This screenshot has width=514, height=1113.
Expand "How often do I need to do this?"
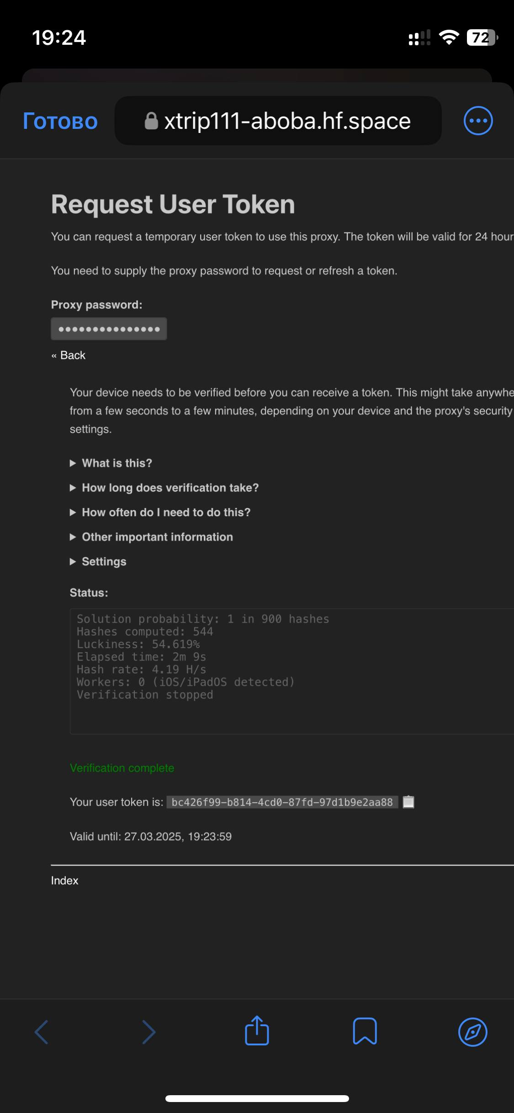(x=160, y=512)
